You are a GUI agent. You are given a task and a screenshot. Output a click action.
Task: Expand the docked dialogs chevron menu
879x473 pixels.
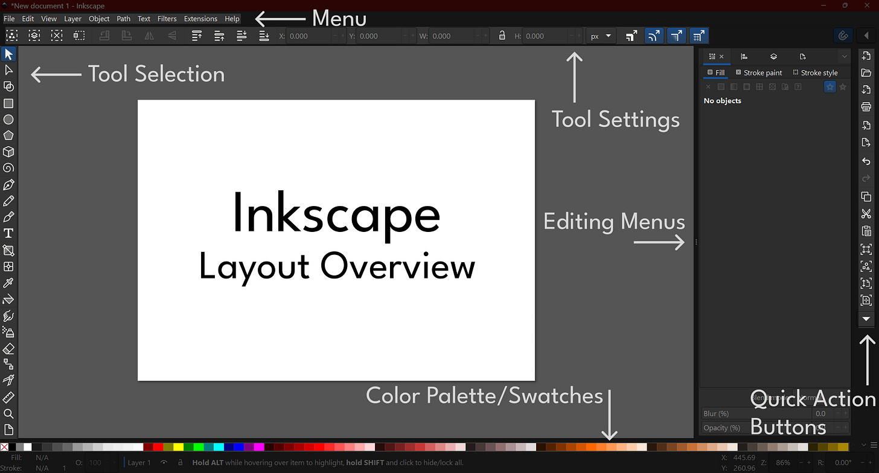click(845, 56)
